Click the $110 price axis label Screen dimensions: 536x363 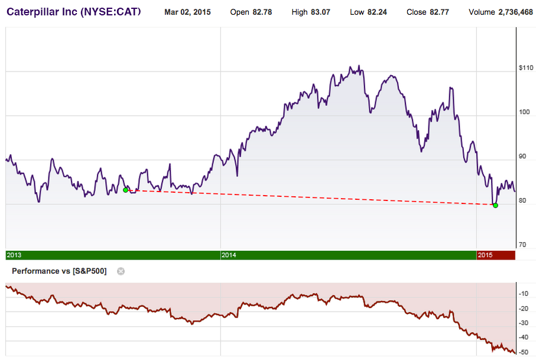point(526,68)
